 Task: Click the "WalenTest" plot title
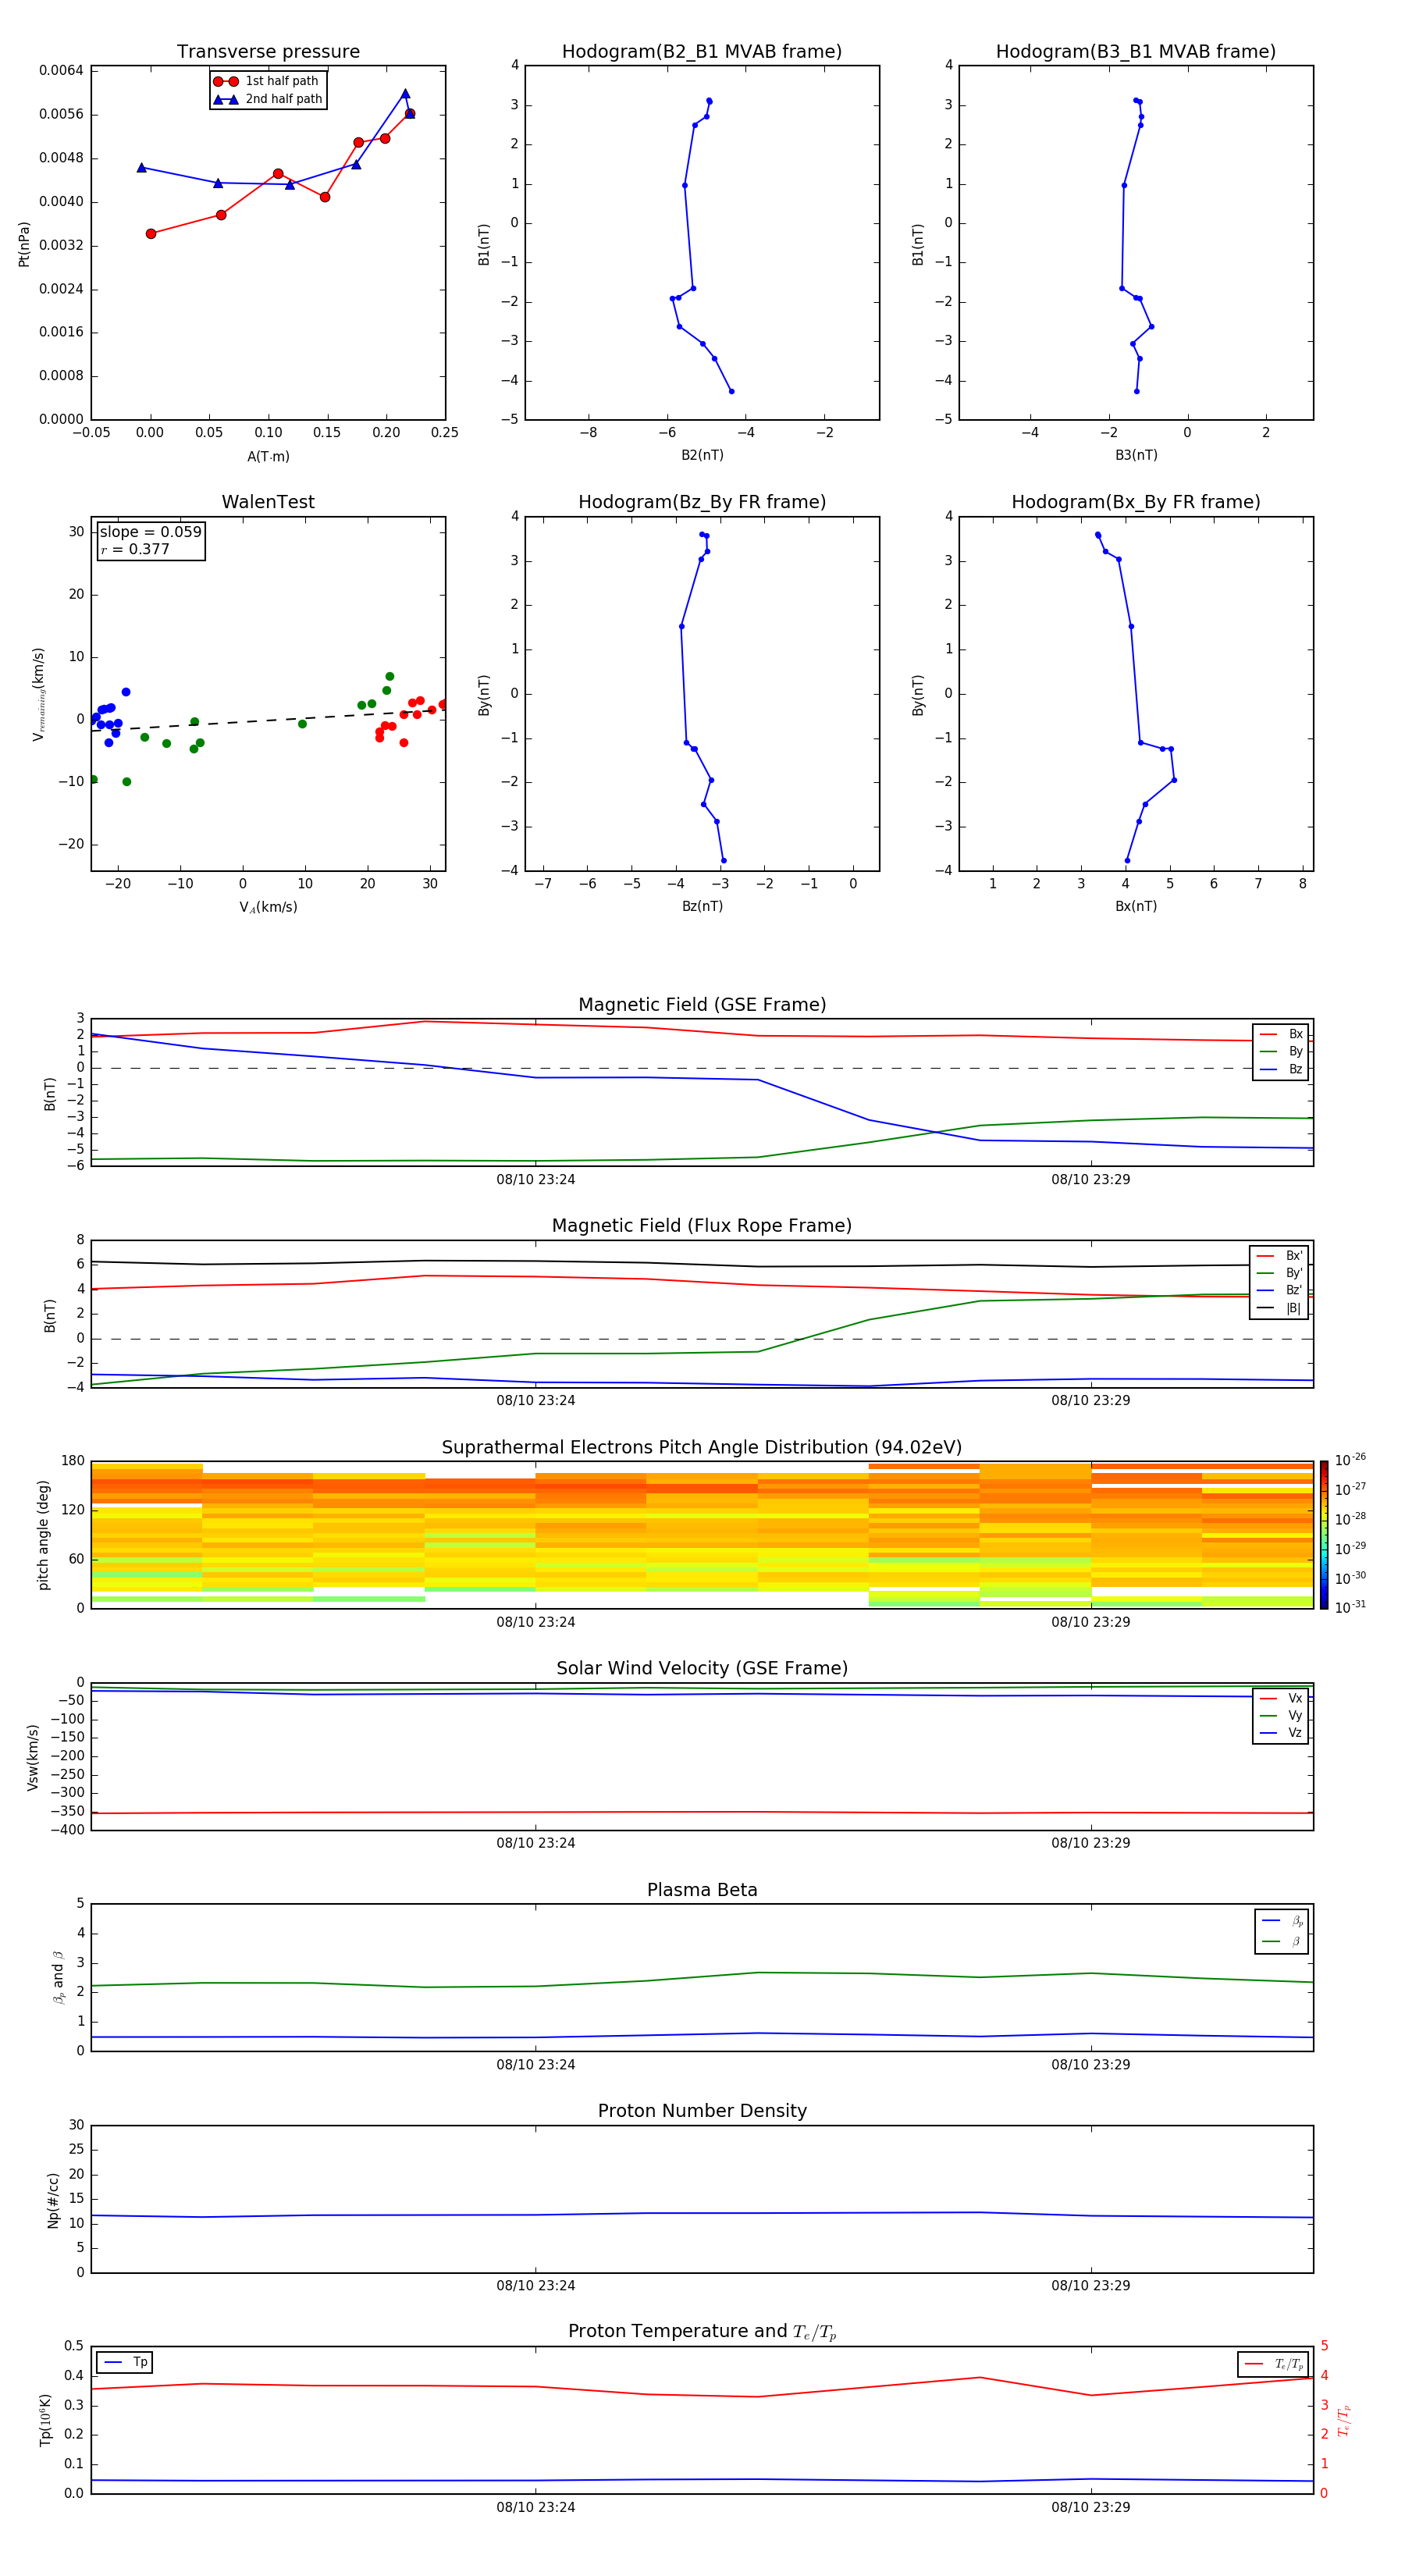[268, 502]
